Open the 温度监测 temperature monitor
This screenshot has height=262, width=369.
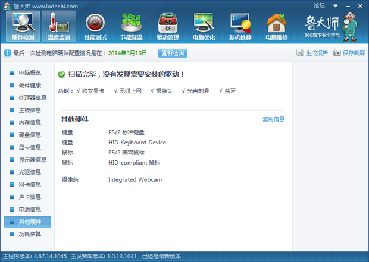[59, 26]
